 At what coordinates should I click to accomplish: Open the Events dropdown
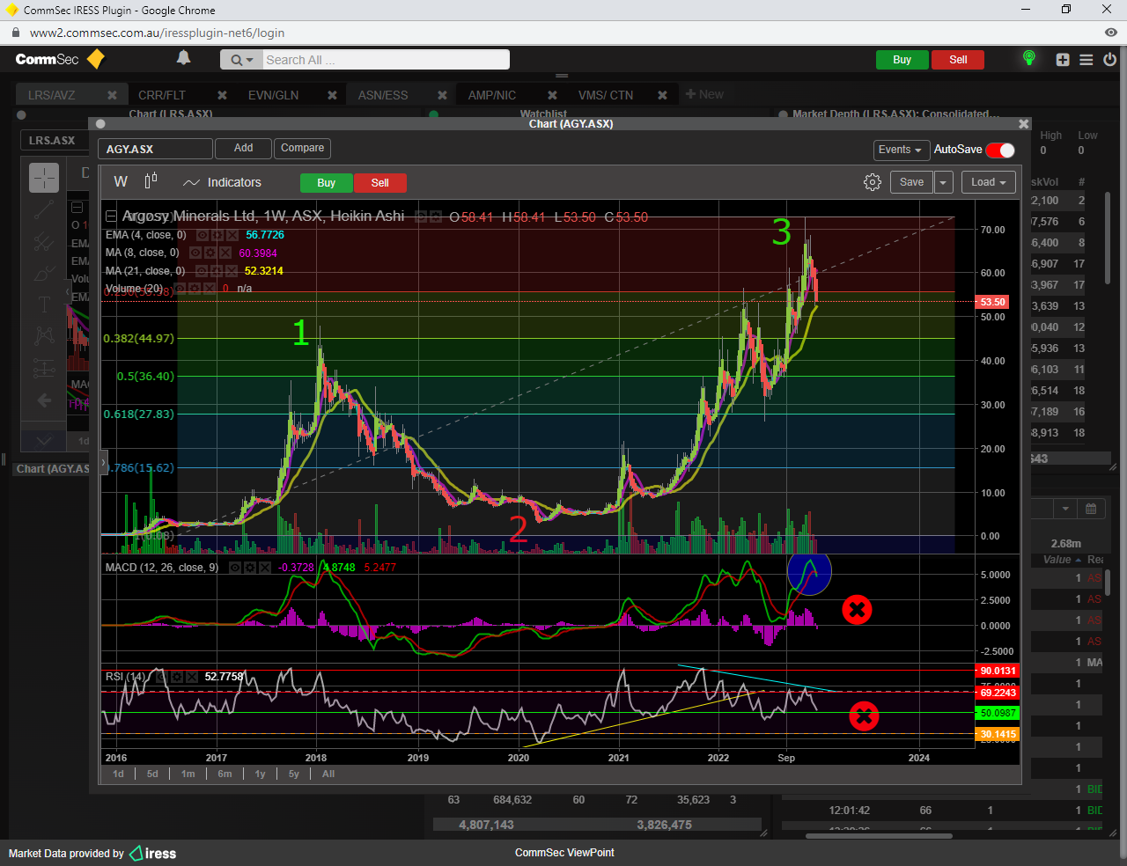coord(901,150)
